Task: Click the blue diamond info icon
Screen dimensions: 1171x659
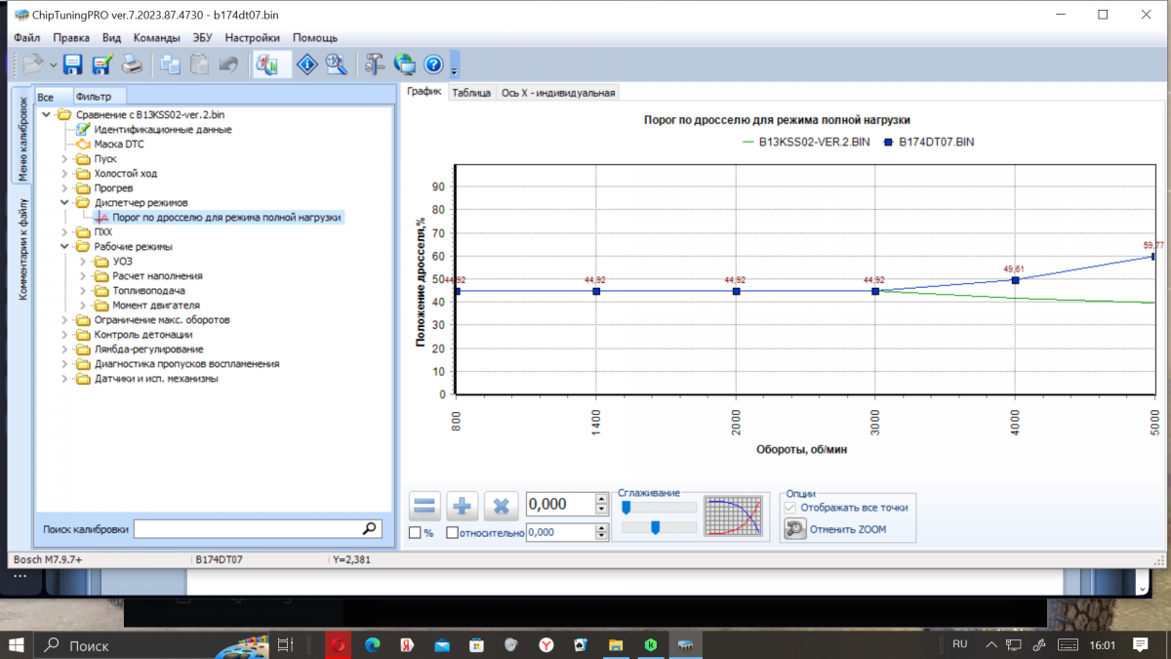Action: (x=307, y=65)
